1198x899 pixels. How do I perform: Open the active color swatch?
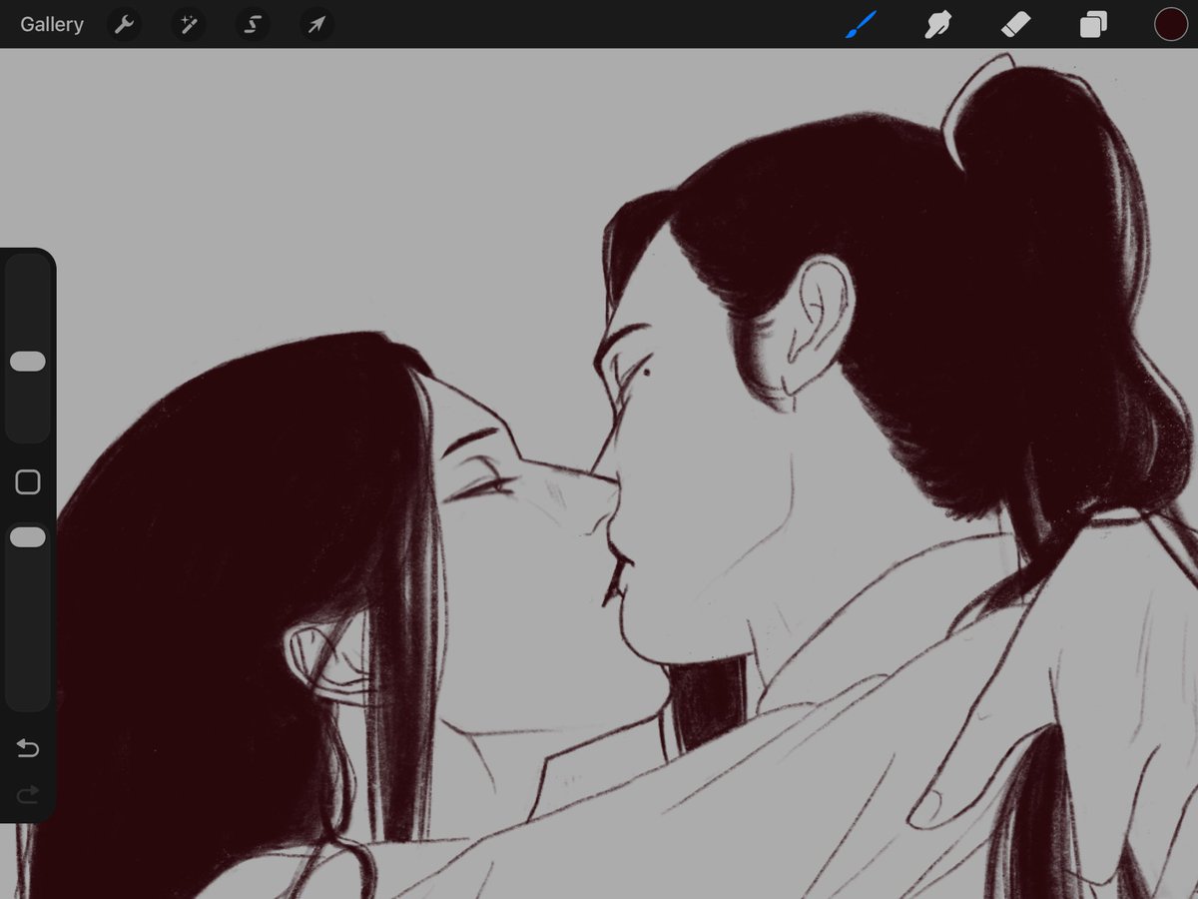click(x=1171, y=24)
